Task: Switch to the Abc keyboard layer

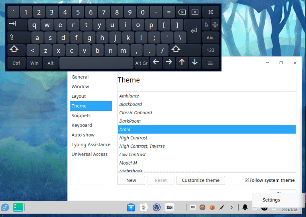Action: pos(211,37)
